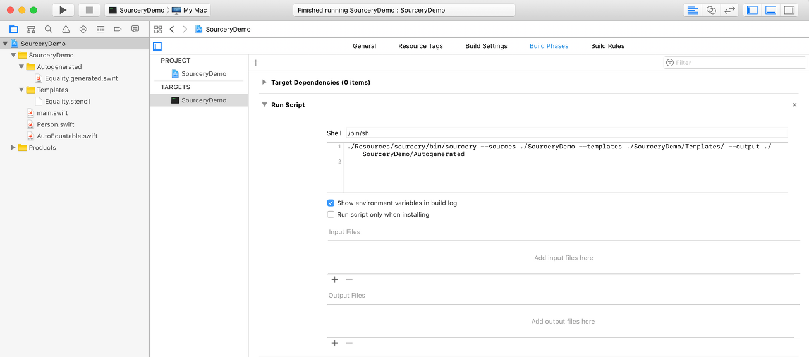Click the build phases Filter field

coord(735,63)
